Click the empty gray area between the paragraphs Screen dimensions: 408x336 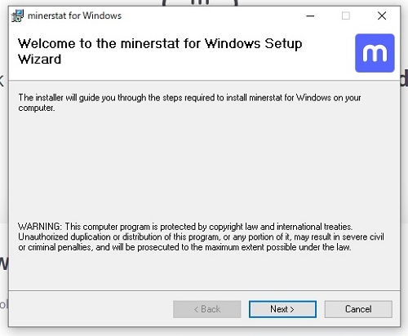[204, 166]
